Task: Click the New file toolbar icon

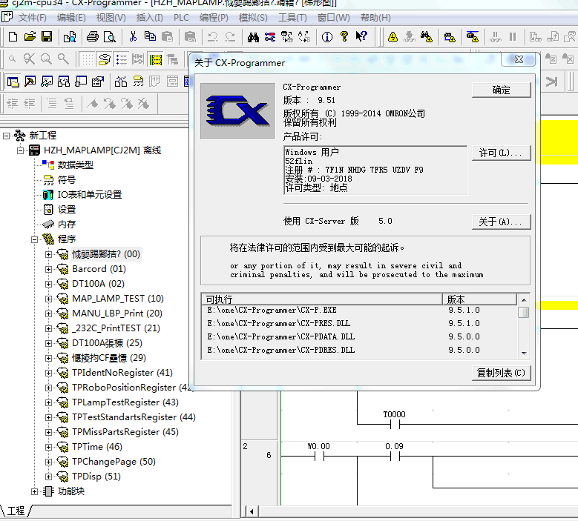Action: coord(13,36)
